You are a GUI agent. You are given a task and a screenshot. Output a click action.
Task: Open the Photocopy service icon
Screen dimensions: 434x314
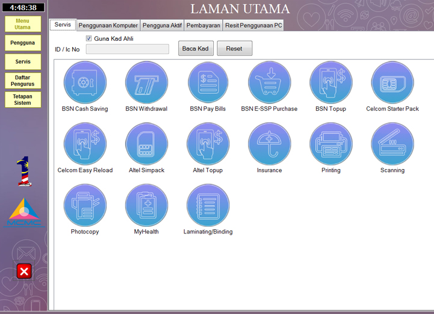pyautogui.click(x=85, y=205)
